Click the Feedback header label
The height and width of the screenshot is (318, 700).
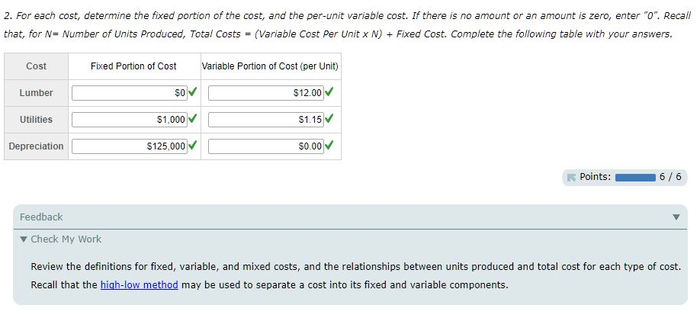(41, 217)
